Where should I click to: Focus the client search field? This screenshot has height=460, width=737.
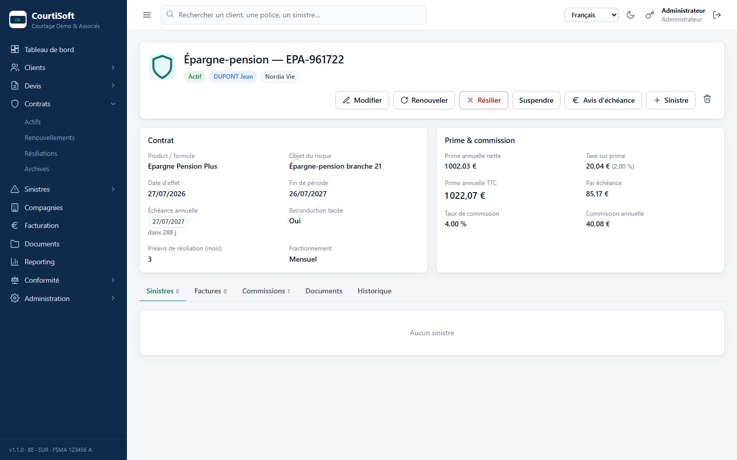pos(294,15)
